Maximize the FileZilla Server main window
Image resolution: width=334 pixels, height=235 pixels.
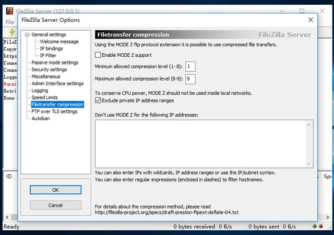click(x=302, y=11)
